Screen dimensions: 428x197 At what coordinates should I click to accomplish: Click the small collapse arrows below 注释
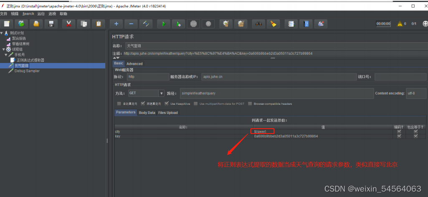pos(116,58)
